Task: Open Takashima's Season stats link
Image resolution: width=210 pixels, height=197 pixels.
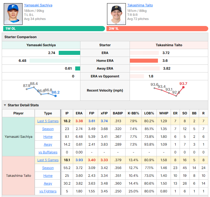Action: pos(48,168)
